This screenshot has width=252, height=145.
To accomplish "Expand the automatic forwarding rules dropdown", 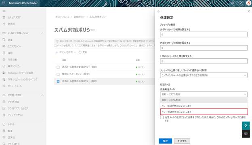I will pos(204,94).
